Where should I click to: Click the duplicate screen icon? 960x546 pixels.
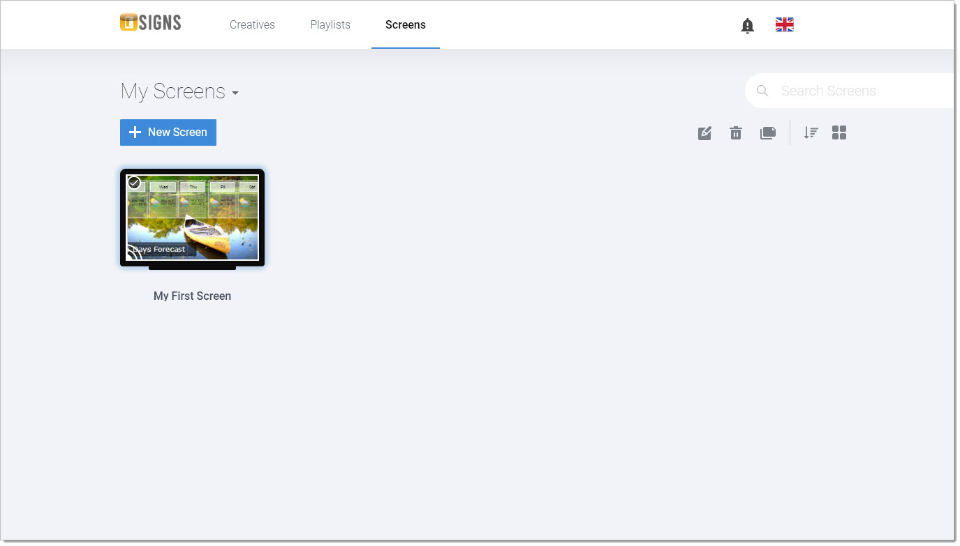click(767, 133)
